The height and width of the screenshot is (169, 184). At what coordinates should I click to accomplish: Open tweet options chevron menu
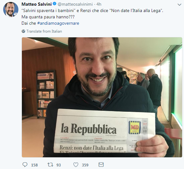180,5
